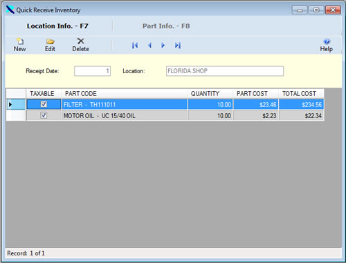This screenshot has width=346, height=263.
Task: Select the MOTOR OIL - UC 15/40 OIL cell
Action: (x=125, y=115)
